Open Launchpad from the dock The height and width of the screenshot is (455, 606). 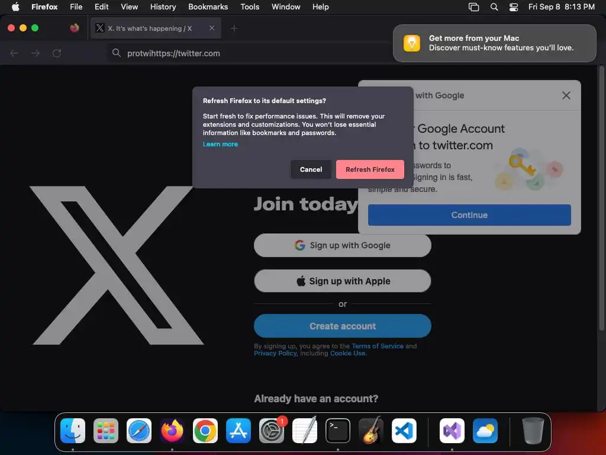coord(106,431)
